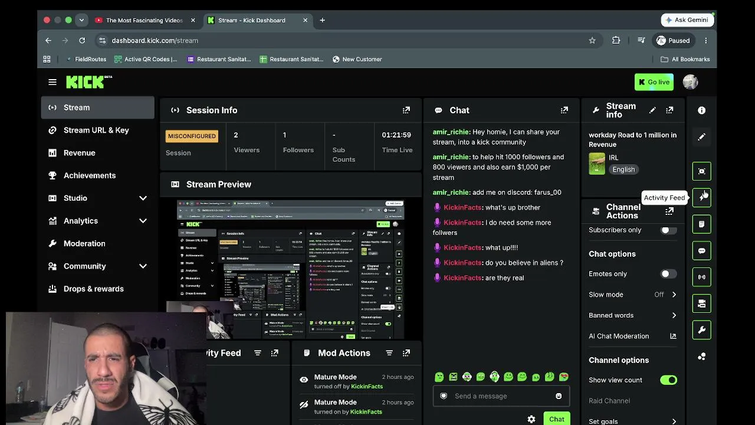755x425 pixels.
Task: Click amir_richie username in first chat message
Action: [451, 132]
